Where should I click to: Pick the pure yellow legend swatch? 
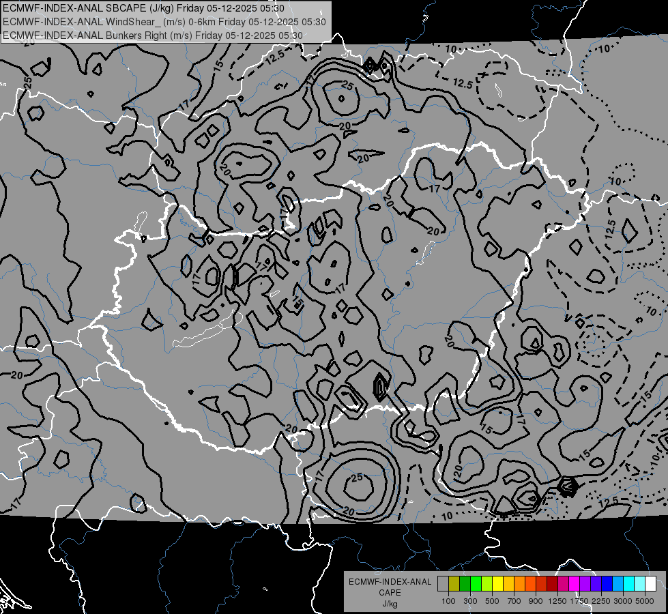[x=497, y=583]
